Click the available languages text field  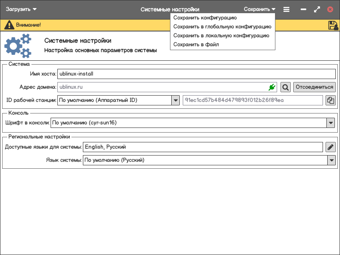click(203, 147)
